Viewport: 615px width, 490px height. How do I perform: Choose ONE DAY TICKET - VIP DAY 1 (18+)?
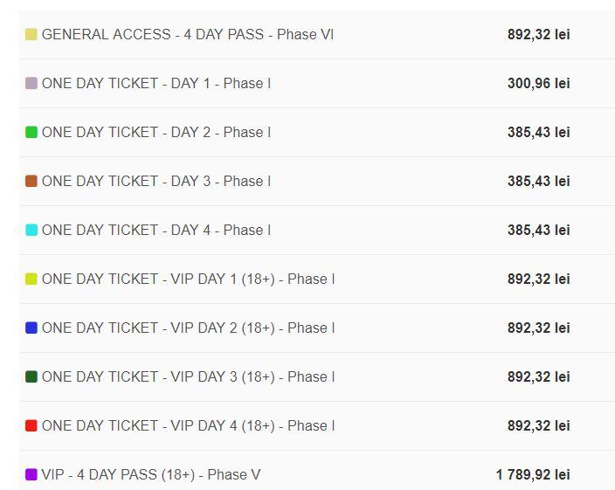[188, 280]
